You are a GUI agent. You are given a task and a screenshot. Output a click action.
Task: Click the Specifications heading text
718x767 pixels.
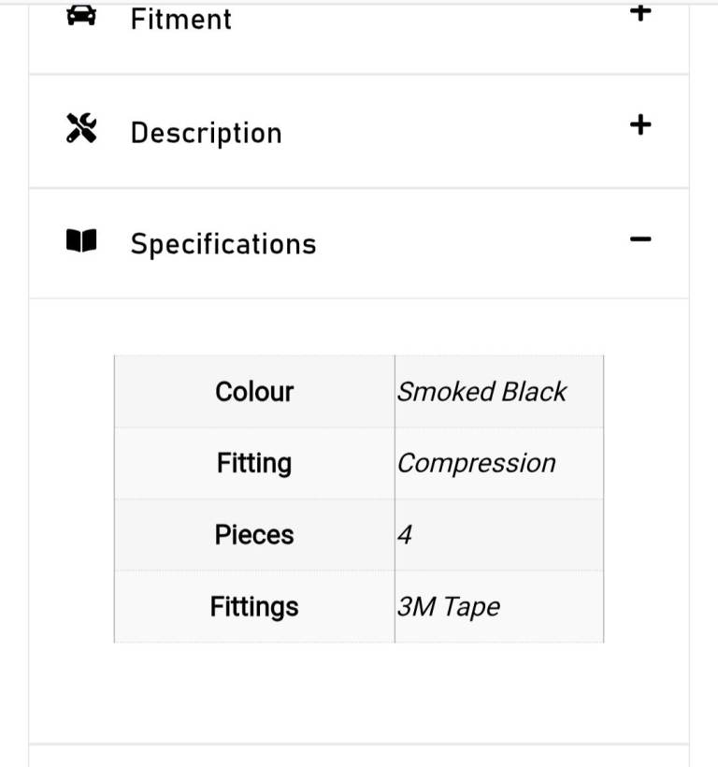point(223,244)
